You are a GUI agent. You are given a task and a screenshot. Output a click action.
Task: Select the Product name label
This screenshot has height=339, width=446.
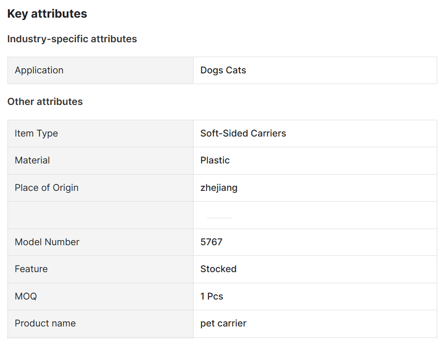pyautogui.click(x=45, y=323)
